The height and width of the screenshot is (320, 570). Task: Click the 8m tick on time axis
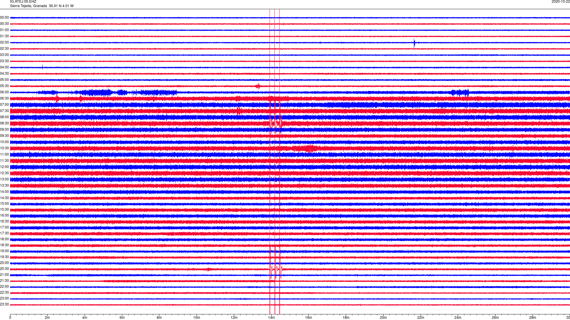[x=159, y=318]
